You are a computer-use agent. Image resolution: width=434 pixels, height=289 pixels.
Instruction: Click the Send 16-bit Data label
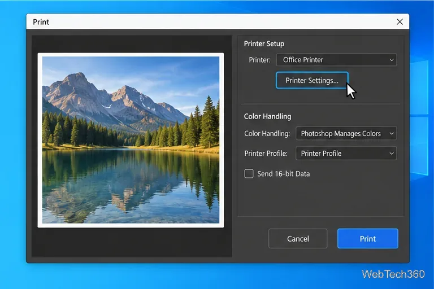pos(284,174)
